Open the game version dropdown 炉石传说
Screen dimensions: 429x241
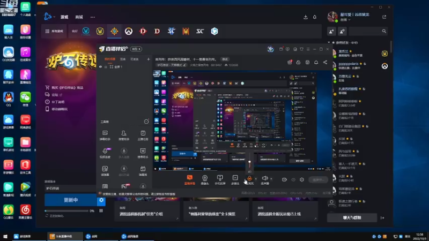[x=70, y=189]
